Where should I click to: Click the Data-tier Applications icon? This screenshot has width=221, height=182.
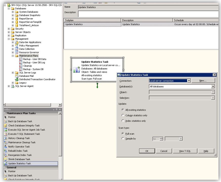tap(17, 42)
